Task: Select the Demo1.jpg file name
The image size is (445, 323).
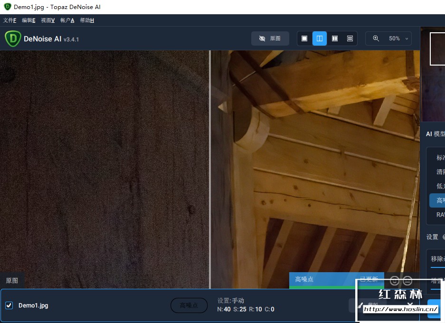Action: 33,305
